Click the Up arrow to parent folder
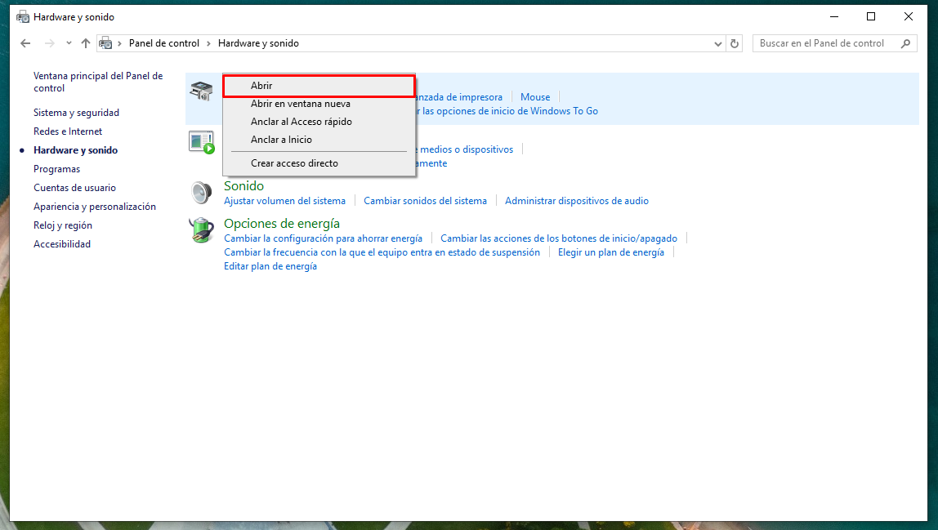The height and width of the screenshot is (530, 938). pyautogui.click(x=86, y=43)
